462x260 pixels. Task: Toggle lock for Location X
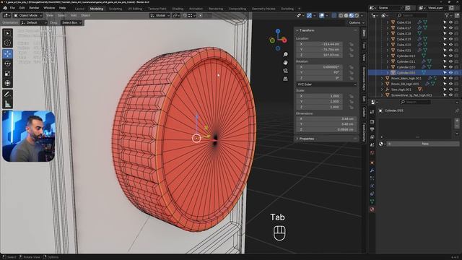[351, 44]
